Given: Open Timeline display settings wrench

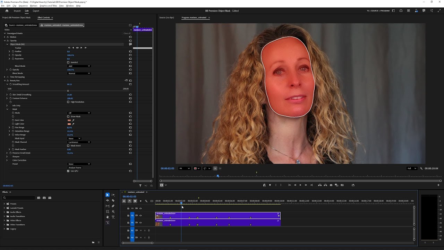Looking at the screenshot, I should 146,201.
